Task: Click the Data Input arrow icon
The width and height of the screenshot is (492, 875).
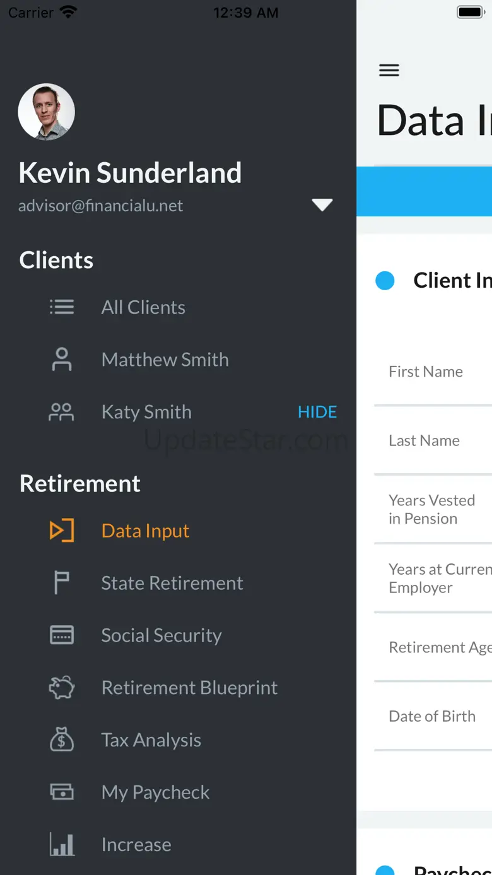Action: pyautogui.click(x=62, y=531)
